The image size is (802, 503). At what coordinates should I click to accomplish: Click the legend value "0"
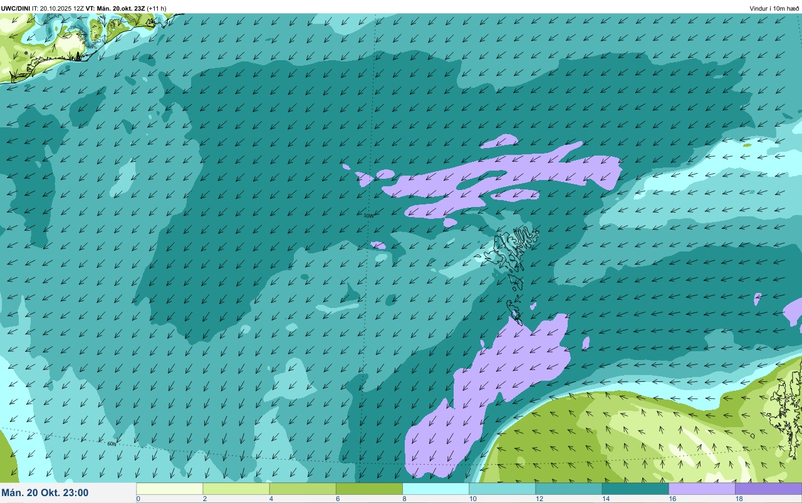(x=138, y=499)
